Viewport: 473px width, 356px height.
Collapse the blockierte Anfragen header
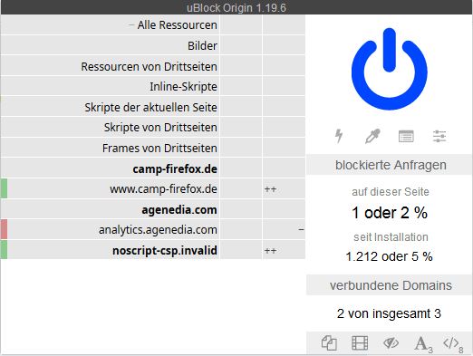390,165
